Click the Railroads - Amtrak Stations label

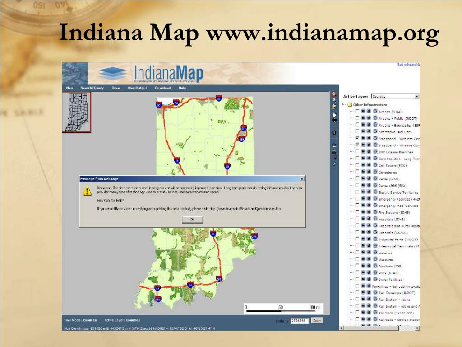(399, 319)
